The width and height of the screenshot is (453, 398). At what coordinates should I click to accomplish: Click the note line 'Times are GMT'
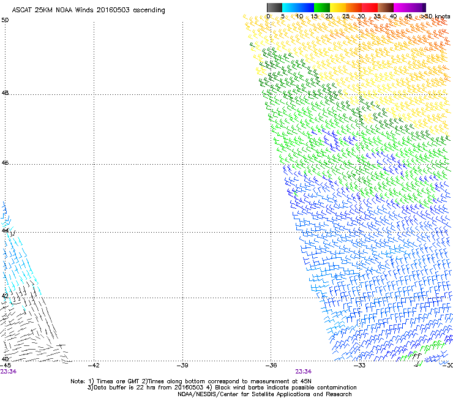118,381
